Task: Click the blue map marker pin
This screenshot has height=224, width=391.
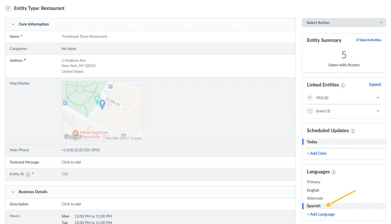Action: click(102, 104)
